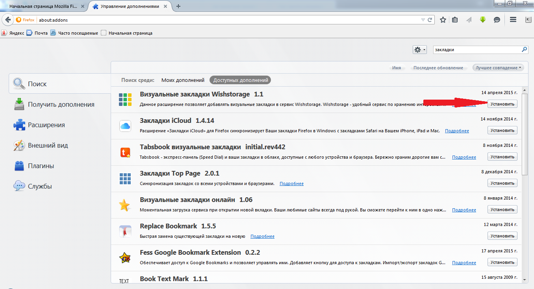Click the magnifier icon in addon search box

[524, 50]
